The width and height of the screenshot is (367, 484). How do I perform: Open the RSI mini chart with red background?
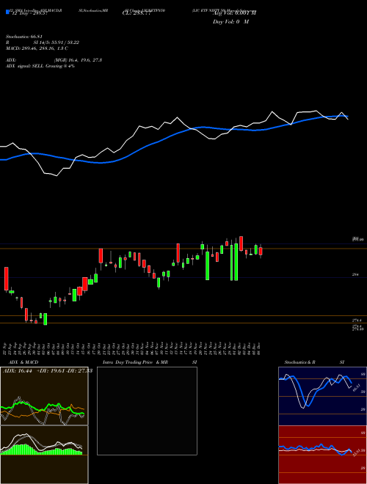point(322,455)
